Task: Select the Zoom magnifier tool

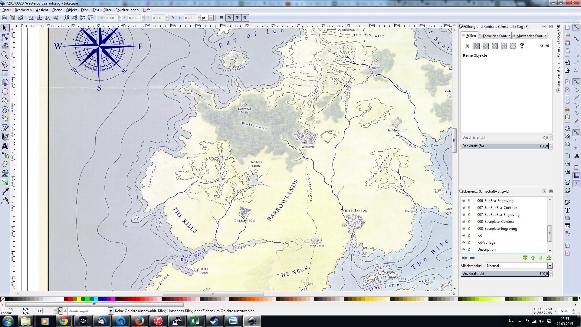Action: tap(5, 55)
